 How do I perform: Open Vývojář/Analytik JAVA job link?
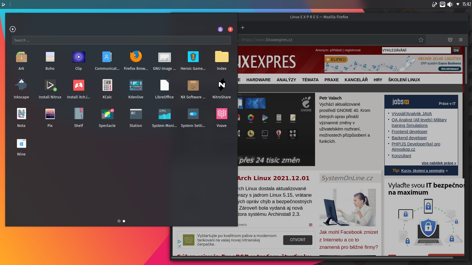[412, 114]
